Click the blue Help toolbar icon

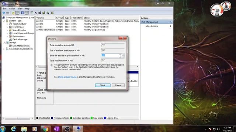click(x=22, y=13)
